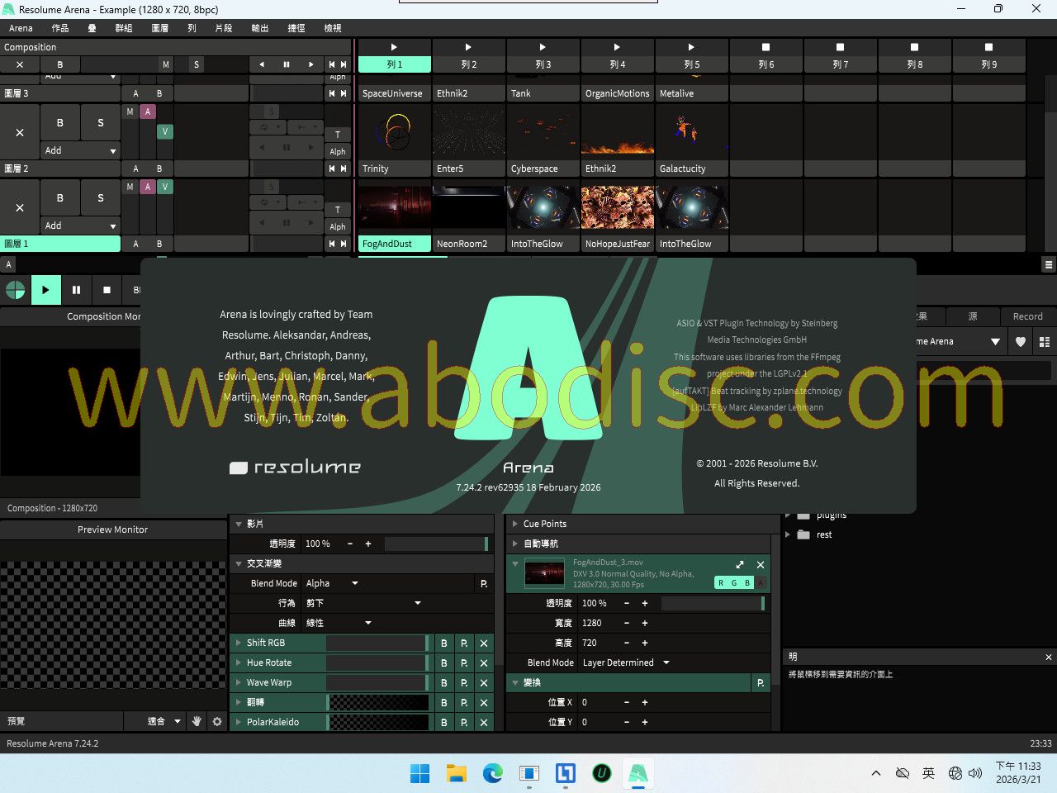Click the heart favorites icon in browser panel

[x=1021, y=341]
